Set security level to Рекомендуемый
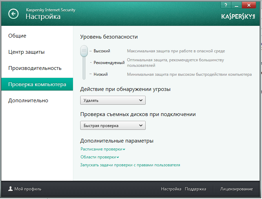 click(x=109, y=63)
